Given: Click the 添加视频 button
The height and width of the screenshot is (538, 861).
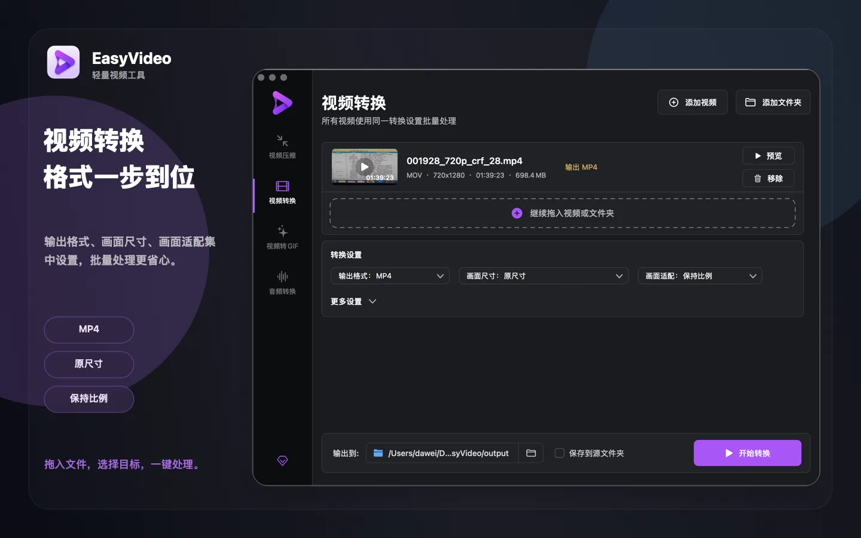Looking at the screenshot, I should coord(692,102).
